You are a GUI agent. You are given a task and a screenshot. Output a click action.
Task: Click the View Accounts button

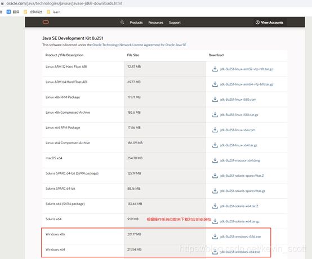[x=269, y=23]
